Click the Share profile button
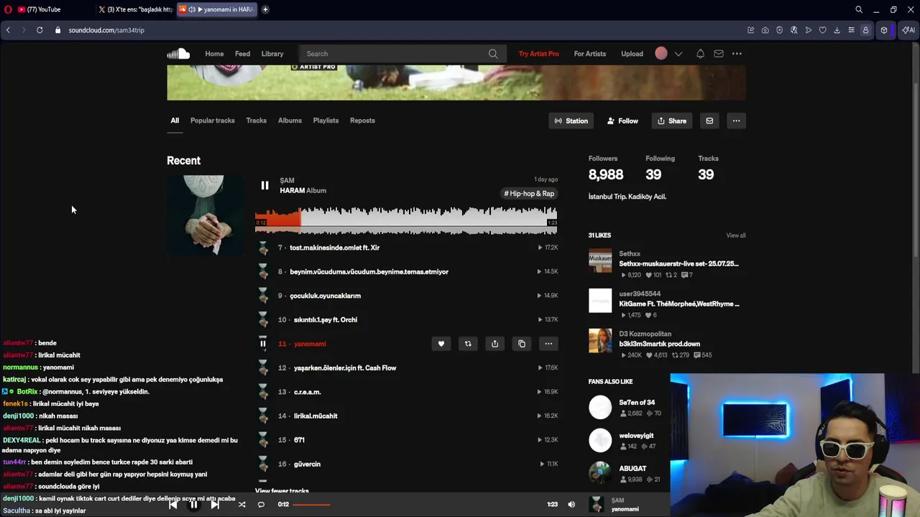This screenshot has width=920, height=517. point(672,121)
